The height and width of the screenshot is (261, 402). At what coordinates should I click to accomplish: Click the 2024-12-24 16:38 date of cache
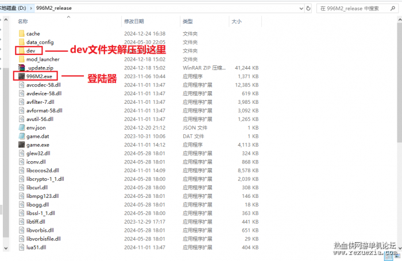(145, 33)
